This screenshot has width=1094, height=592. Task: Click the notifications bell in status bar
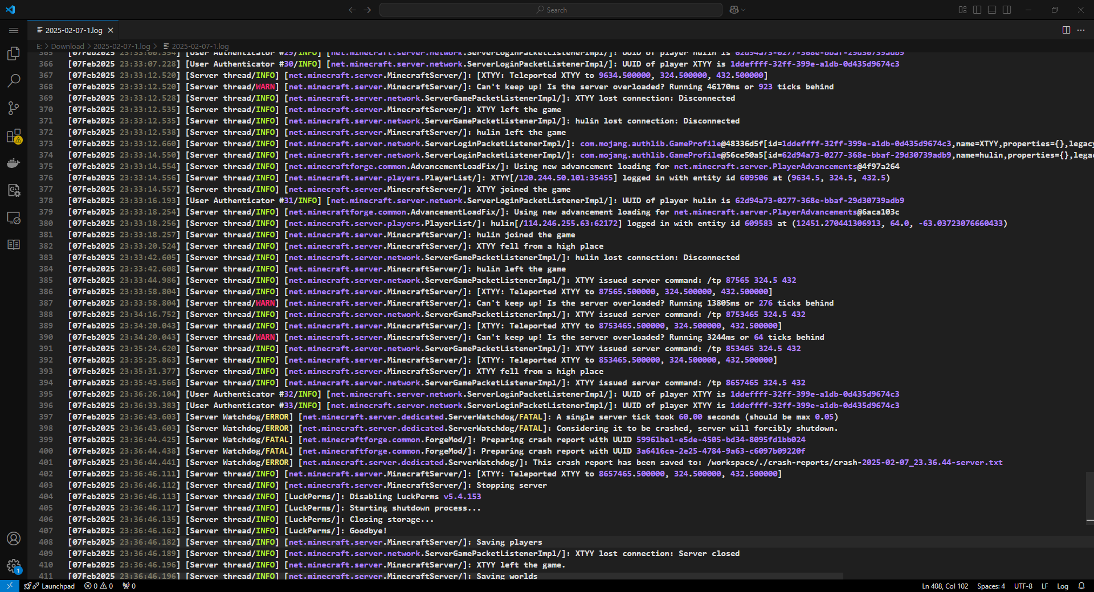click(1081, 586)
